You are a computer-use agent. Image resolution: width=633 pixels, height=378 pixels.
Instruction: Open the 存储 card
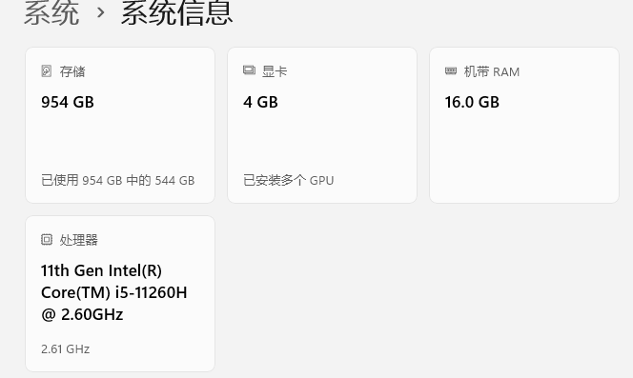(120, 125)
